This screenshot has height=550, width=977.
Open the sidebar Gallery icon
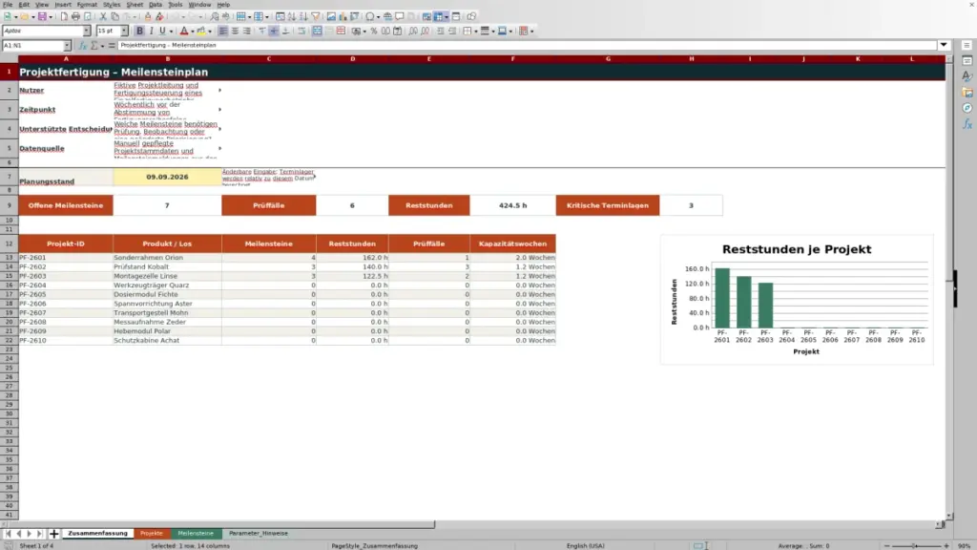point(967,93)
